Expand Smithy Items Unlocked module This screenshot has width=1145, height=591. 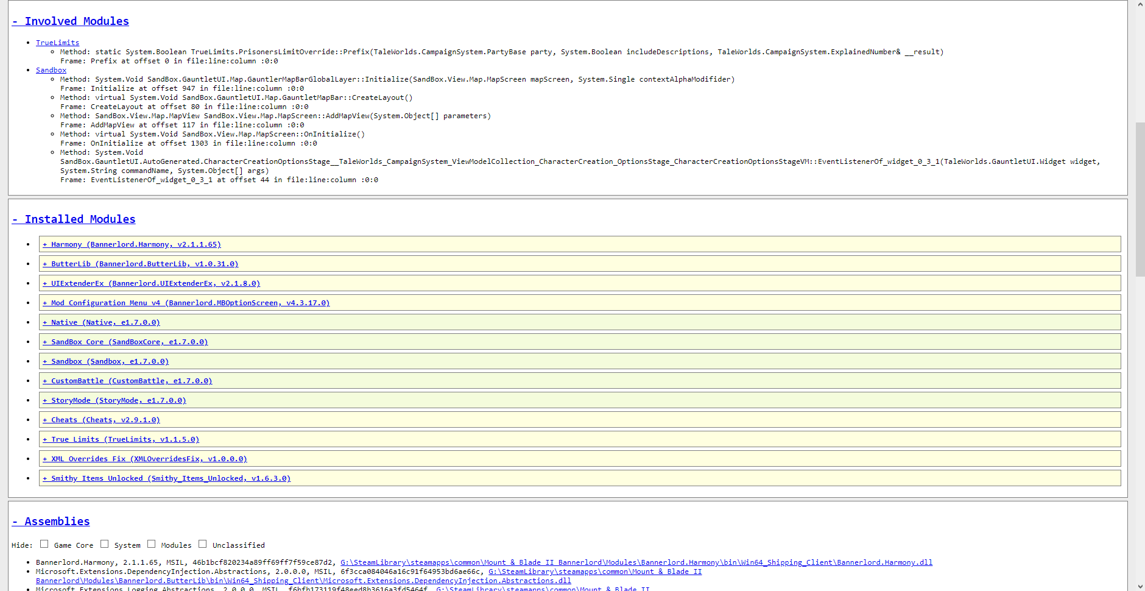click(166, 478)
